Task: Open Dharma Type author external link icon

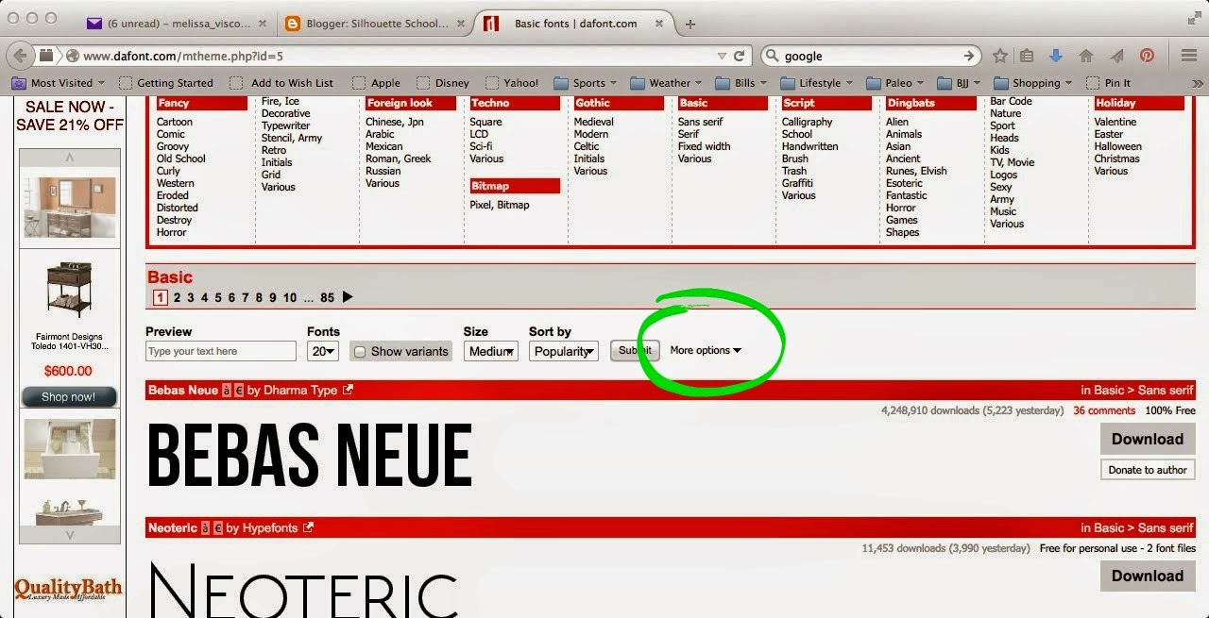Action: point(348,390)
